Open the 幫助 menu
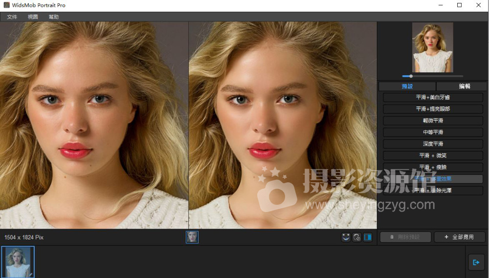The width and height of the screenshot is (489, 278). point(53,17)
